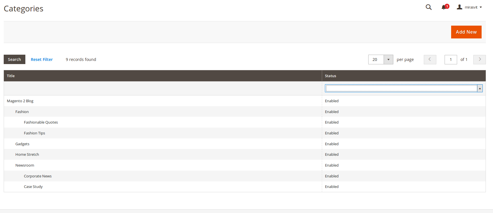Viewport: 493px width, 213px height.
Task: Select the Home Stretch category
Action: point(27,155)
